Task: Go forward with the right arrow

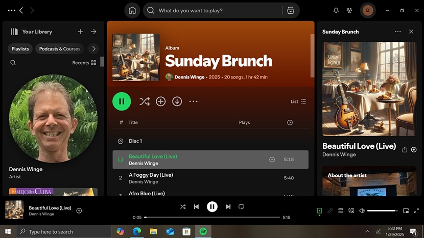Action: (x=32, y=11)
